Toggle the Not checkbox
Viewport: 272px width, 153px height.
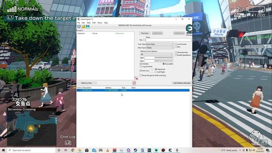pyautogui.click(x=176, y=47)
